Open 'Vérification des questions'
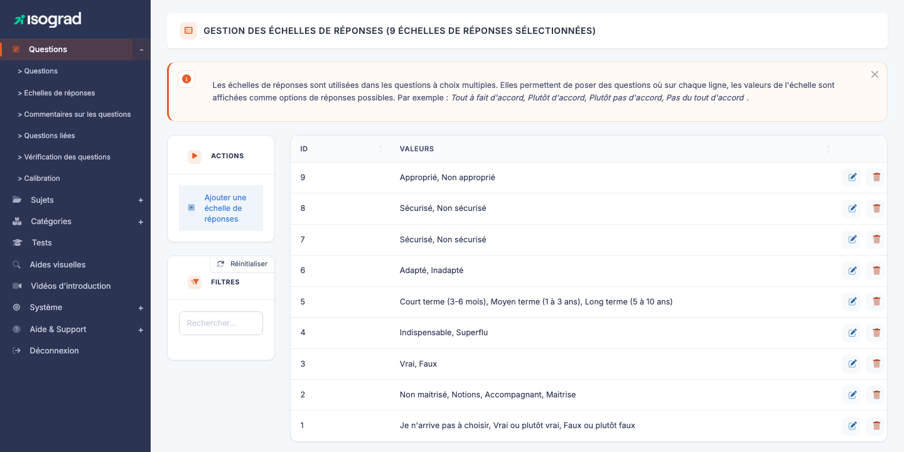The image size is (904, 452). [64, 157]
